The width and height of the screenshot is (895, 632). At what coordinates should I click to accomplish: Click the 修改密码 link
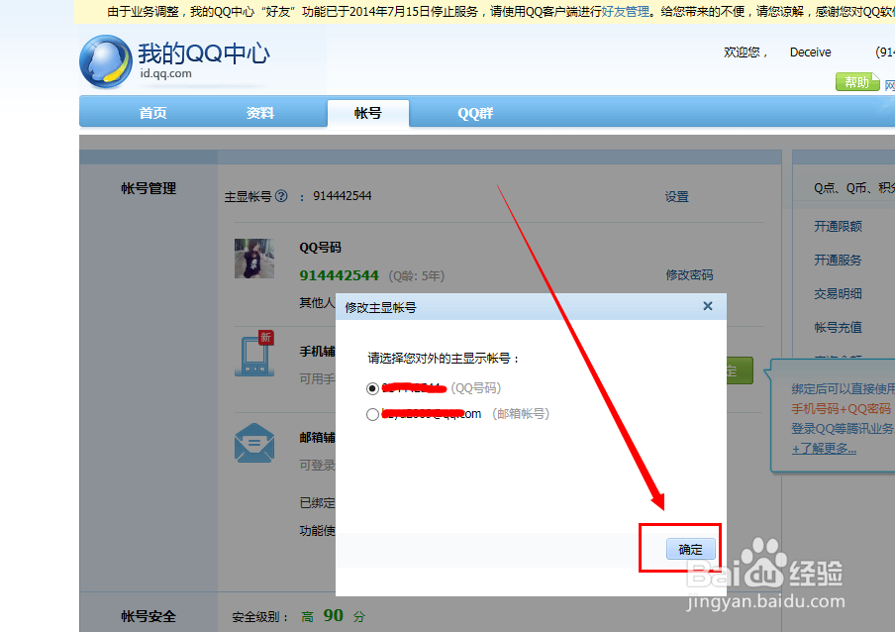pyautogui.click(x=690, y=274)
